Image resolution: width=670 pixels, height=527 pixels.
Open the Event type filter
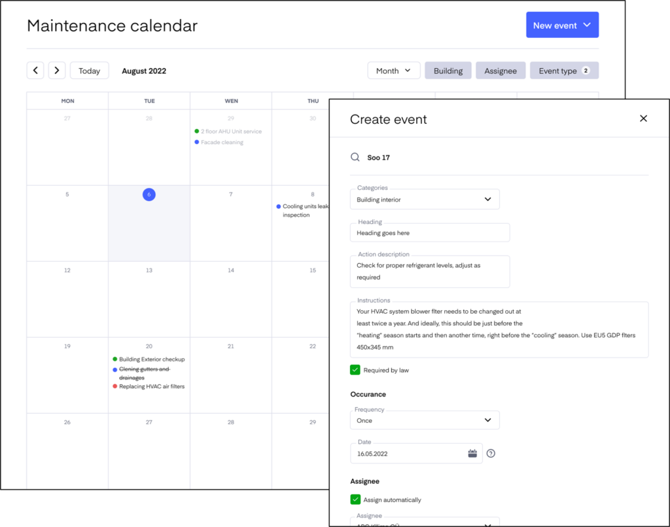[564, 70]
